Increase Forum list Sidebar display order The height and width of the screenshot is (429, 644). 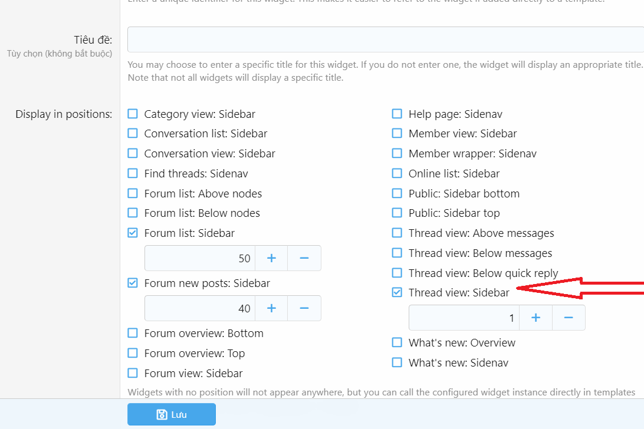pyautogui.click(x=272, y=258)
